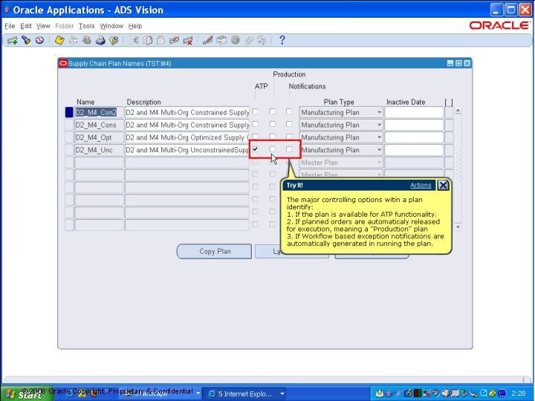Toggle Production checkbox for D2_M4_Cons
The width and height of the screenshot is (535, 401).
point(272,124)
